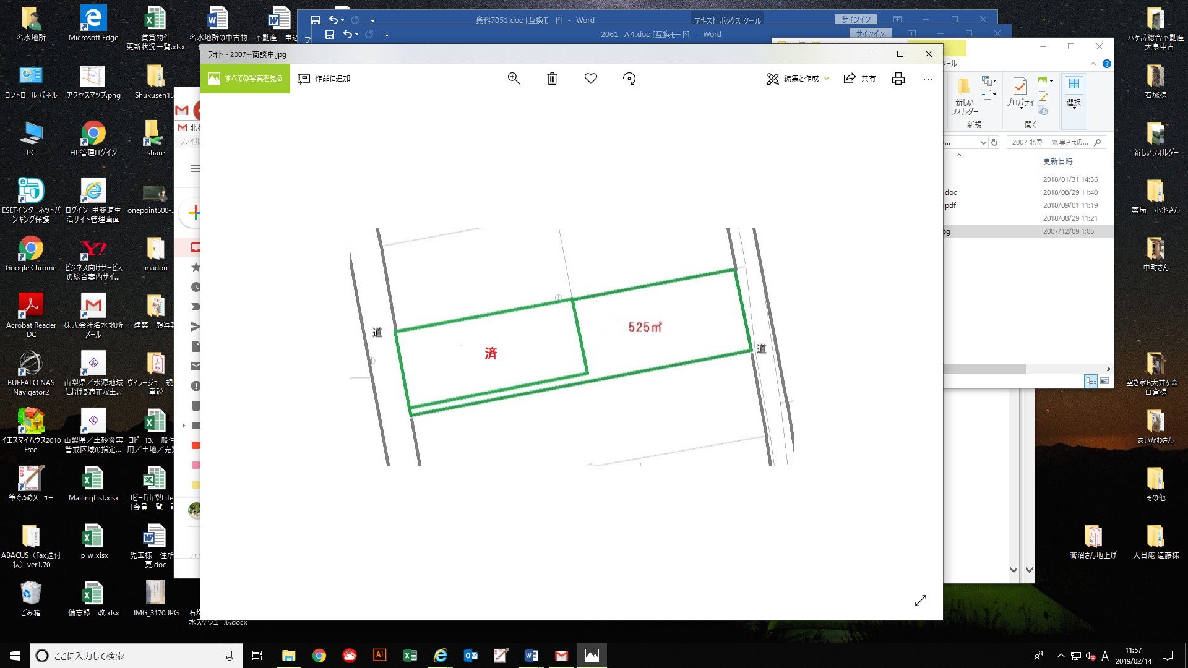Image resolution: width=1188 pixels, height=668 pixels.
Task: Open Illustrator from the taskbar
Action: pos(379,655)
